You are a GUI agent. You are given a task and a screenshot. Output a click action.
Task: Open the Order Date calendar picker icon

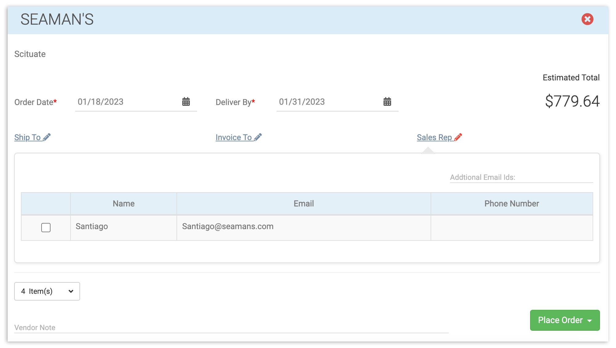coord(186,102)
